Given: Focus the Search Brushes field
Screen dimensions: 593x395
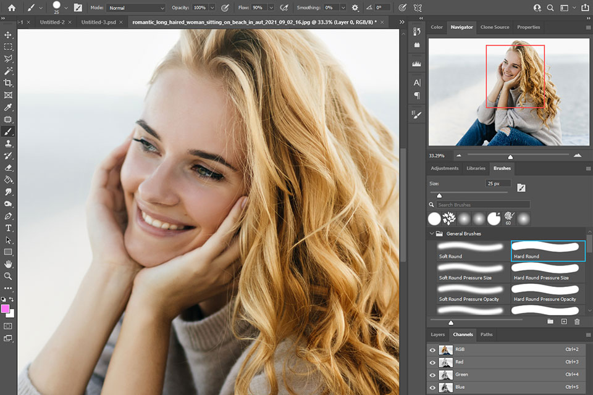Looking at the screenshot, I should click(483, 204).
